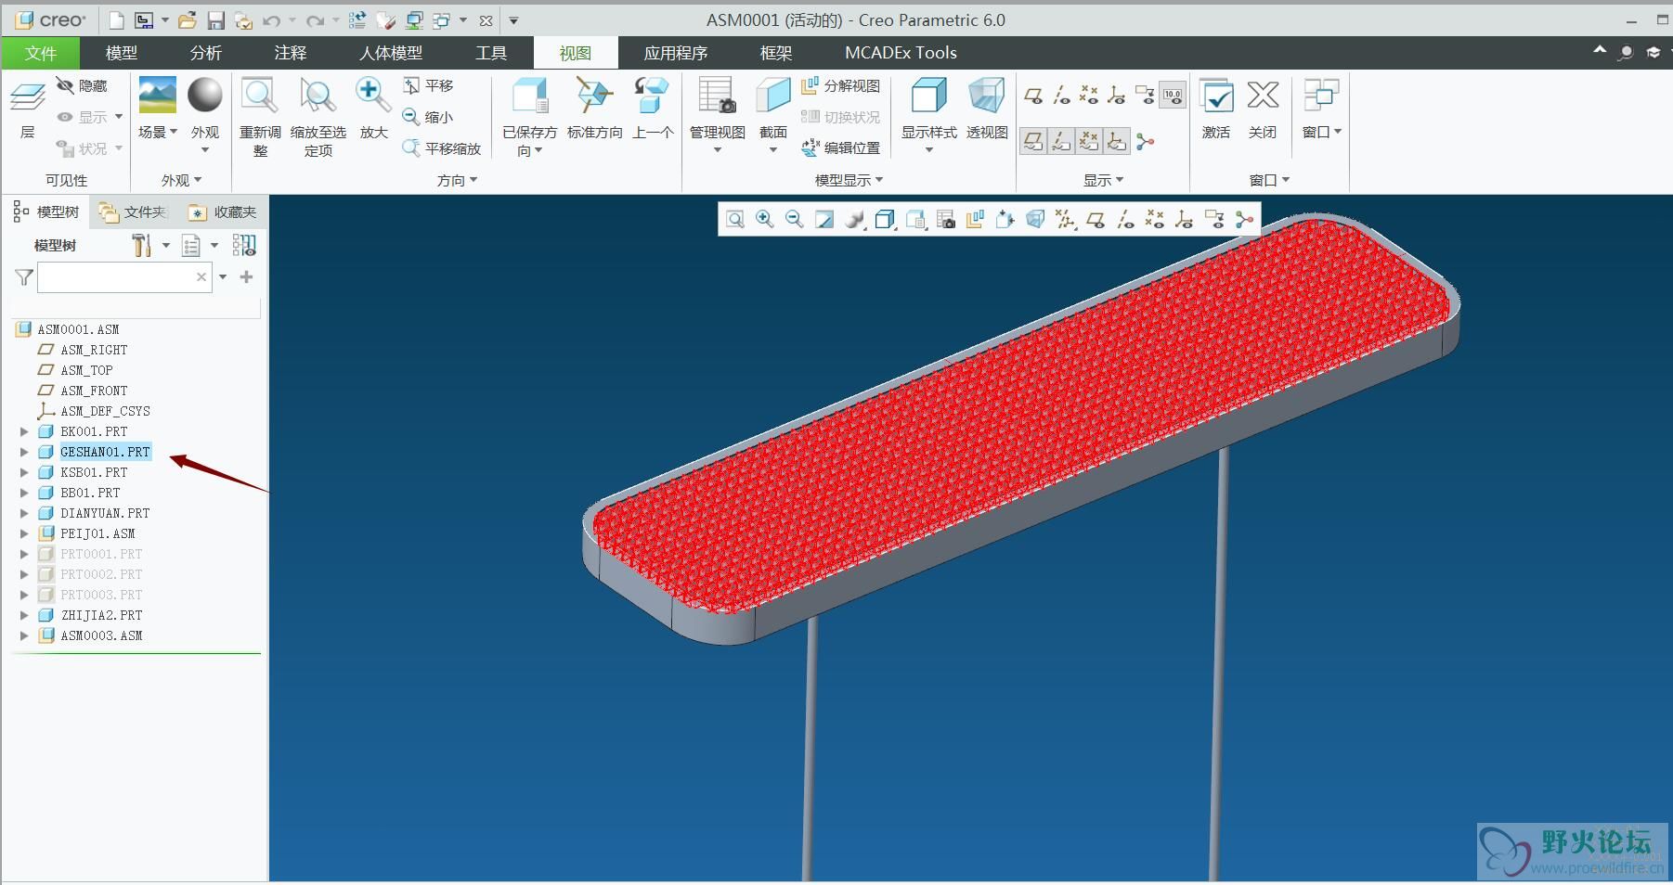Open Saved Orientations (已保存方向) icon

[x=530, y=96]
